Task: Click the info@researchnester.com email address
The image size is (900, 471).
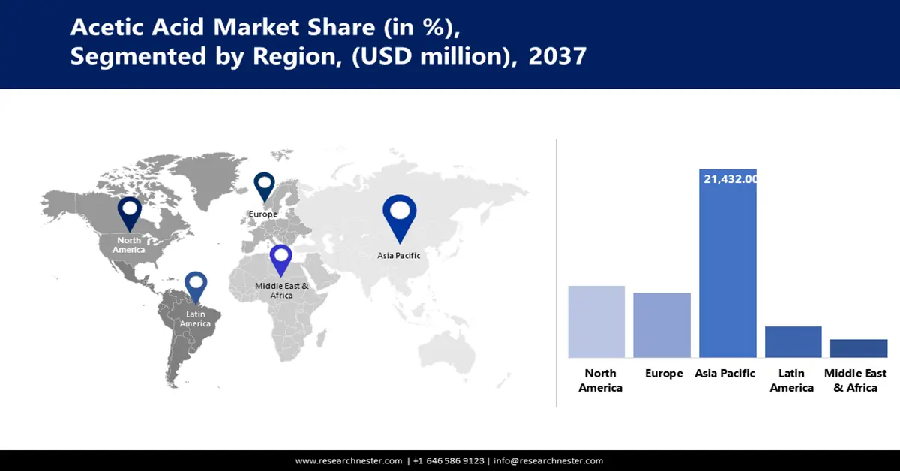Action: (x=548, y=460)
